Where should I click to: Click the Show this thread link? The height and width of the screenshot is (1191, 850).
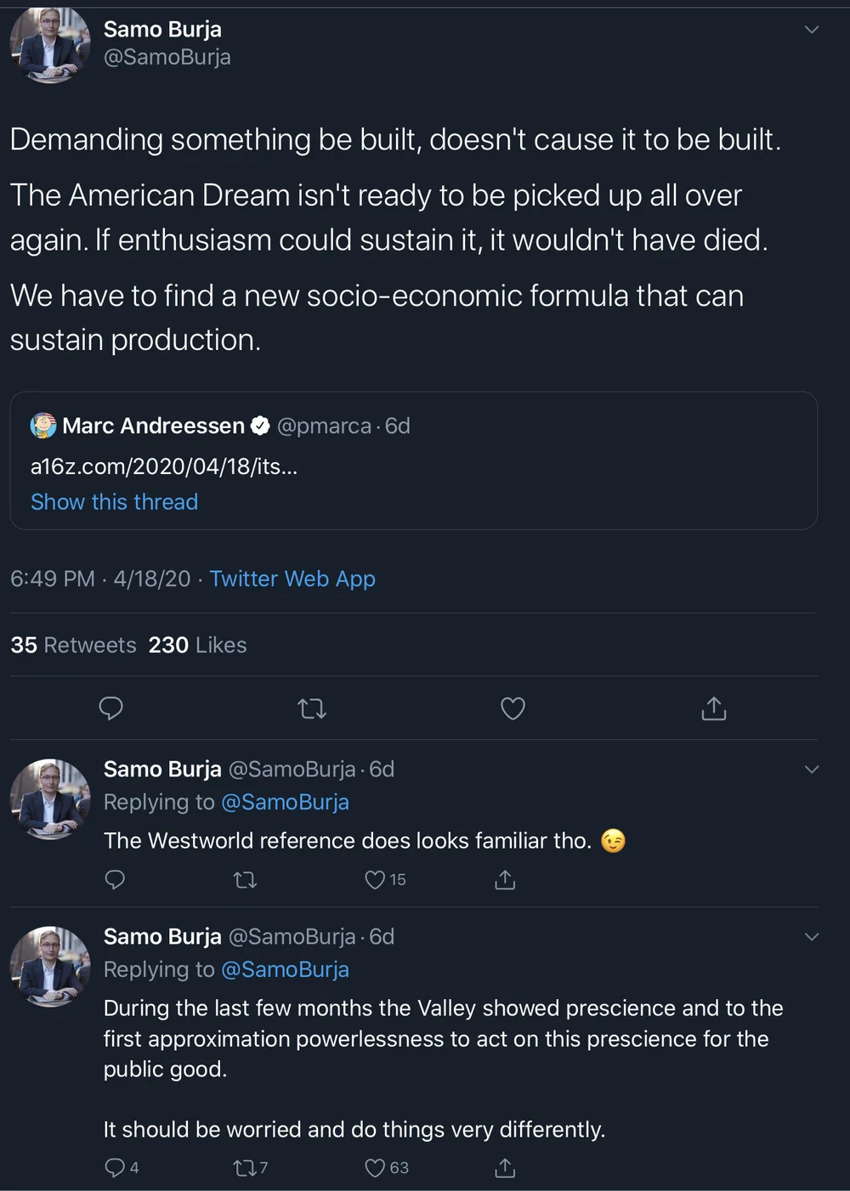click(x=114, y=502)
